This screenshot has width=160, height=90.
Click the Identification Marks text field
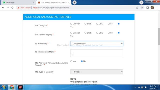pos(97,53)
